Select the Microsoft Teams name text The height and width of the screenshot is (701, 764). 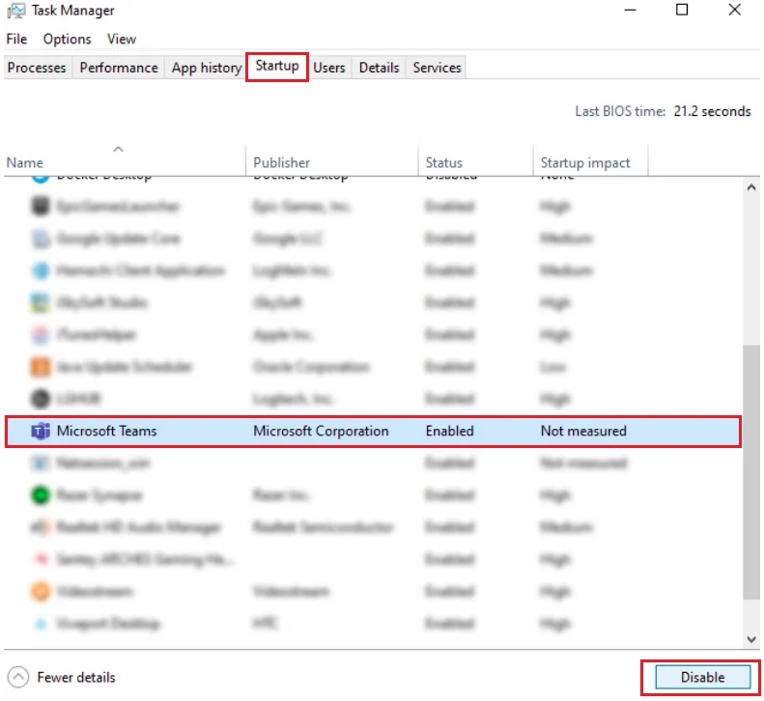point(106,431)
